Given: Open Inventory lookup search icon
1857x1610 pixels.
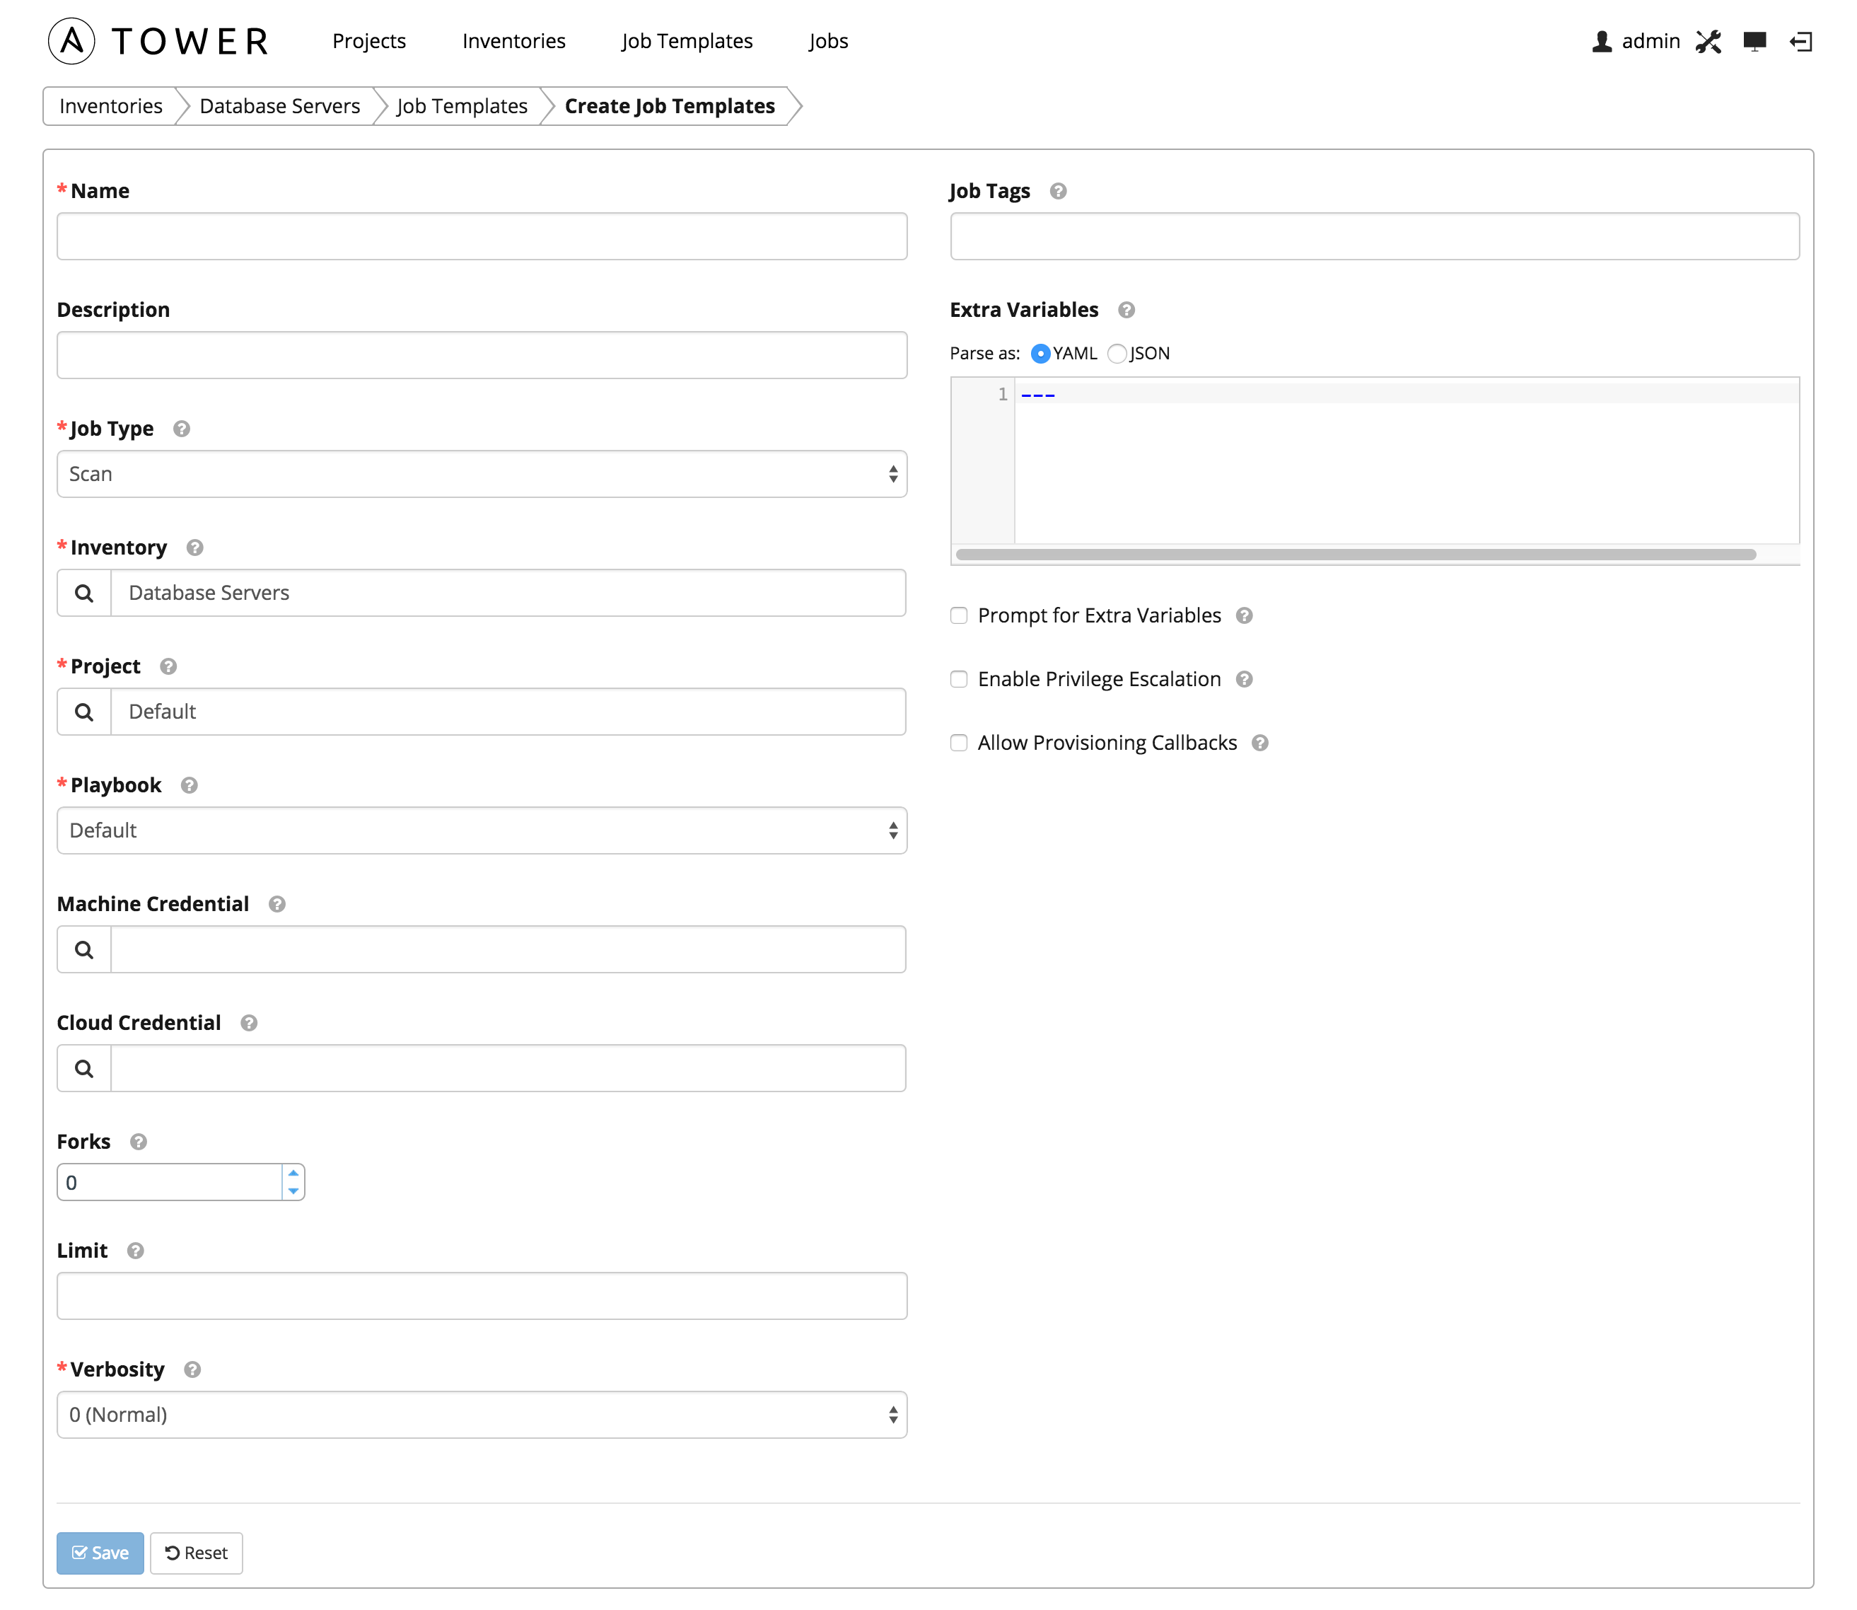Looking at the screenshot, I should (x=84, y=593).
